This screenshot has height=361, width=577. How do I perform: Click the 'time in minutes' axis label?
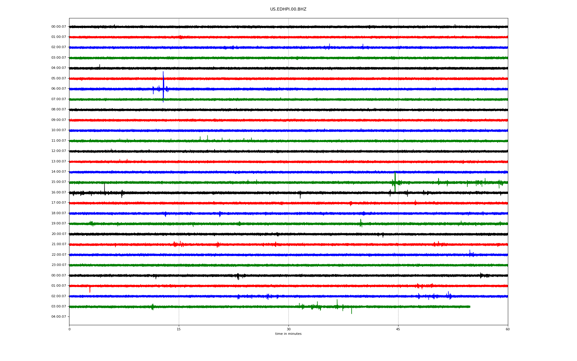[288, 334]
